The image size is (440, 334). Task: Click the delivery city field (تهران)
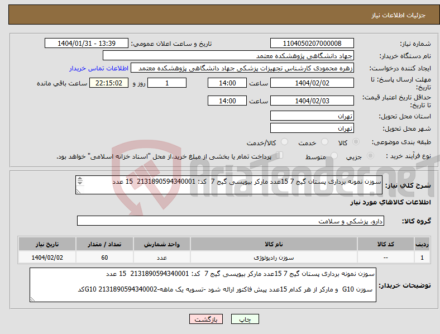click(x=312, y=128)
